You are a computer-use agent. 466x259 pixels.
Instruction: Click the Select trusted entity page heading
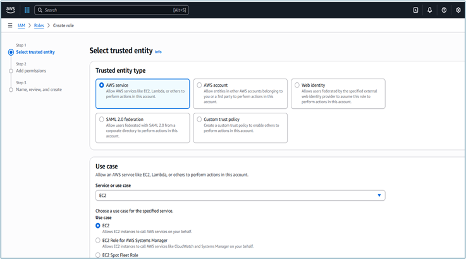pyautogui.click(x=121, y=51)
